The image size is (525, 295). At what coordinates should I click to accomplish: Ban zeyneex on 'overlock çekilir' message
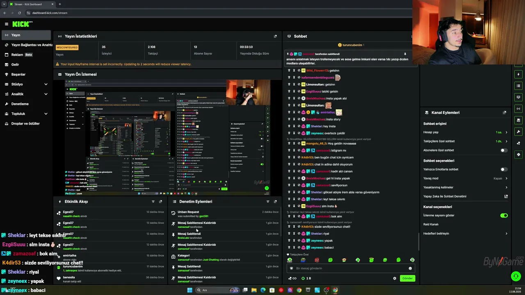tap(299, 133)
